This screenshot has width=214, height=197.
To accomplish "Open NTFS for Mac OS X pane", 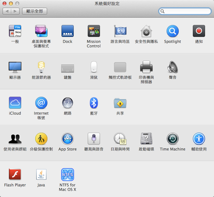I will (67, 175).
